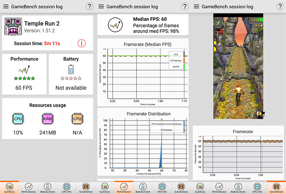Image resolution: width=286 pixels, height=194 pixels.
Task: Tap the Battery icon in summary card
Action: pyautogui.click(x=71, y=69)
